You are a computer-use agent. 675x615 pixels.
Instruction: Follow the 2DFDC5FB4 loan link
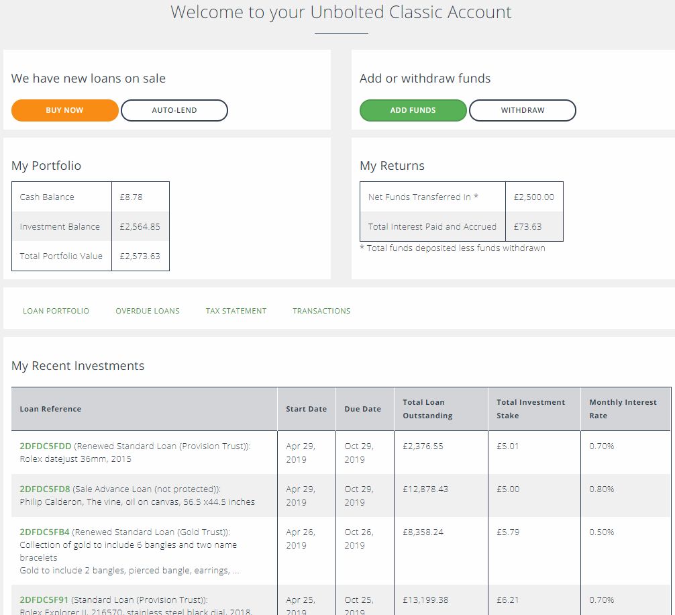(44, 532)
